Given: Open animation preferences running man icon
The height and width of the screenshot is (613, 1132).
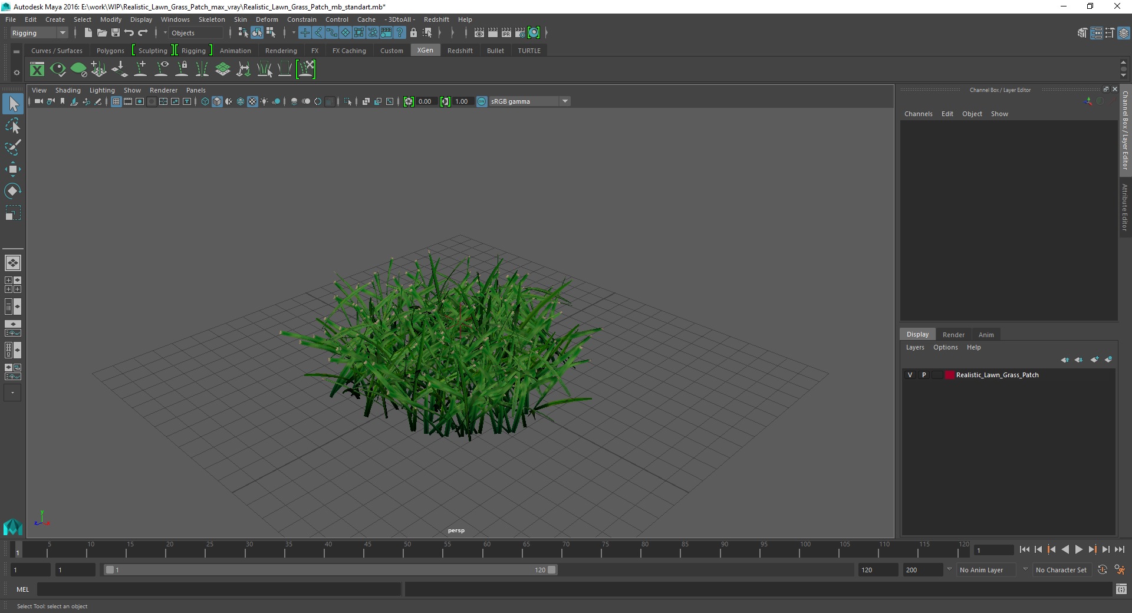Looking at the screenshot, I should tap(1119, 570).
